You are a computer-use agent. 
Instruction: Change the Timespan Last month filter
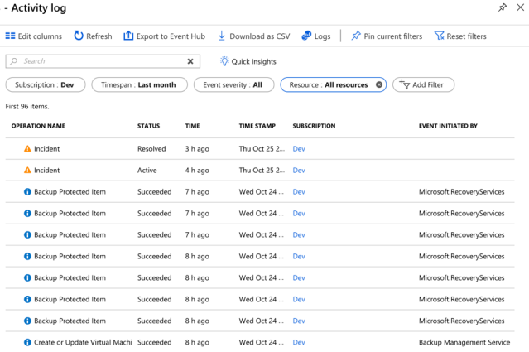click(138, 84)
